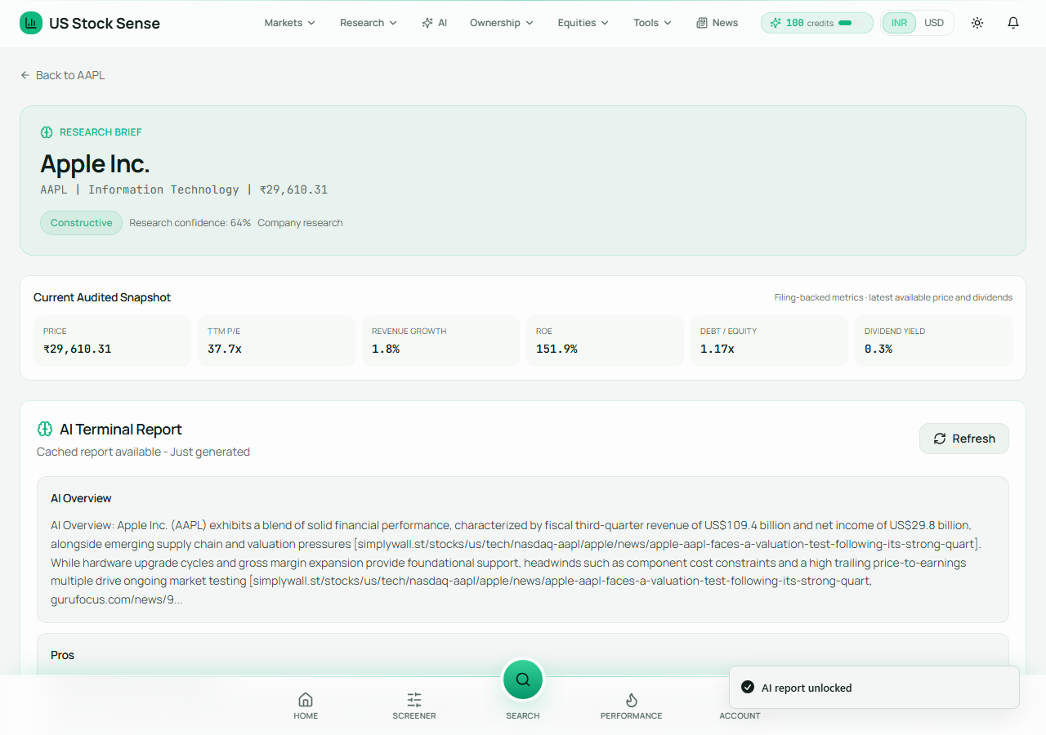Click the DEBT / EQUITY 1.17x value
Screen dimensions: 1046x735
pyautogui.click(x=717, y=349)
